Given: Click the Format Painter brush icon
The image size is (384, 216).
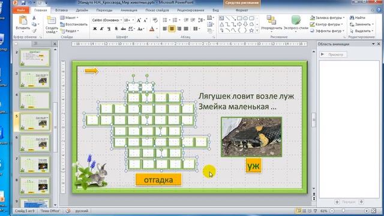Looking at the screenshot, I should tap(34, 31).
